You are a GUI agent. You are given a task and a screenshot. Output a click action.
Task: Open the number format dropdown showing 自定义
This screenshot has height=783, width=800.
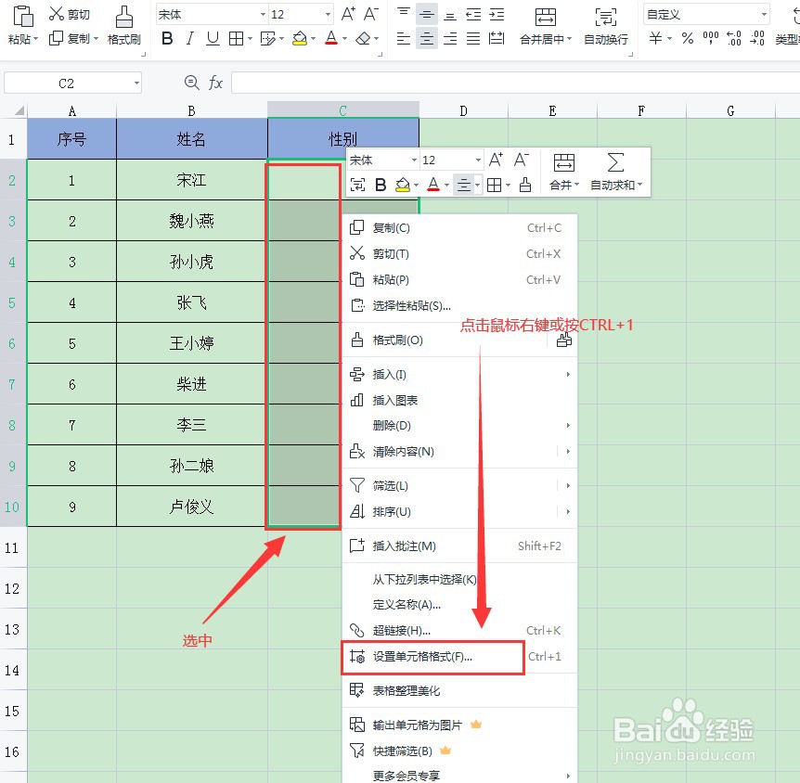[705, 14]
